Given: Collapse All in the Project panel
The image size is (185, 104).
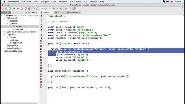Looking at the screenshot, I should click(x=29, y=12).
